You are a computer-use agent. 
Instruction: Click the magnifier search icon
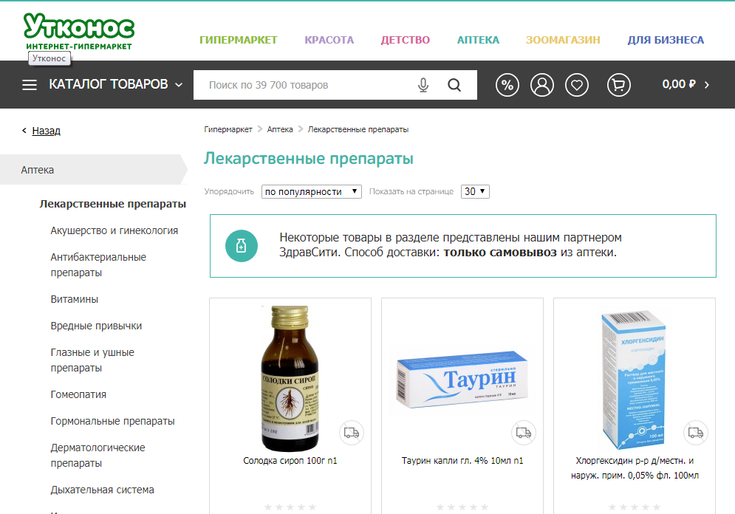(x=454, y=85)
